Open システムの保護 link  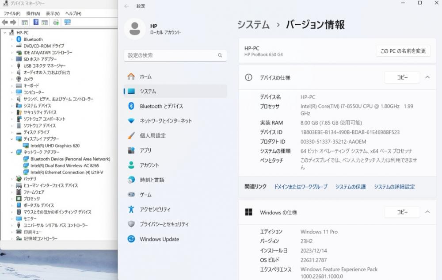point(351,187)
